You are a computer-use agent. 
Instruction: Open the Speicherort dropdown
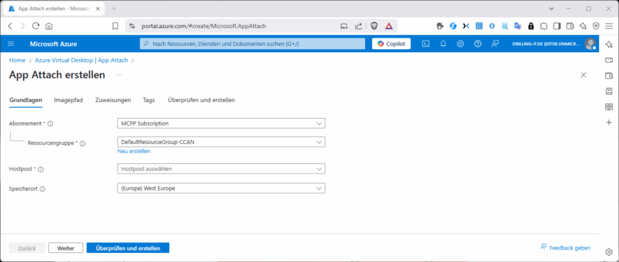coord(221,189)
